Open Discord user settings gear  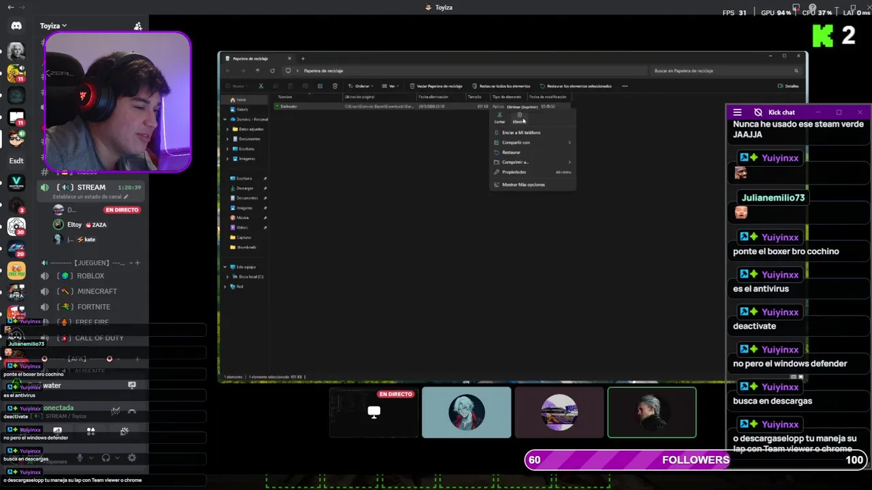[x=132, y=458]
